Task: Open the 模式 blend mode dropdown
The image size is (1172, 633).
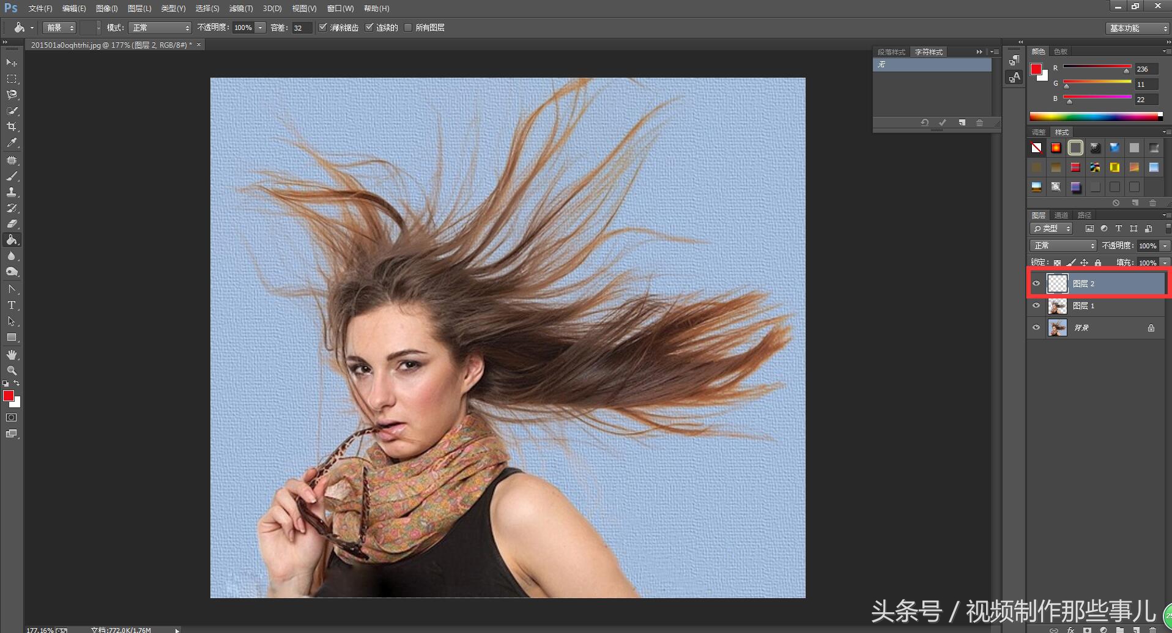Action: click(160, 28)
